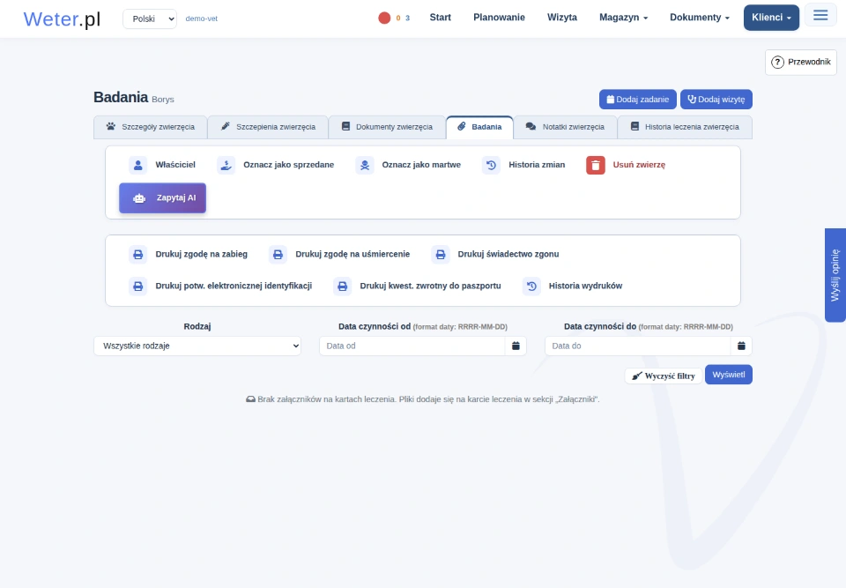Click the Drukuj świadectwo zgonu text

[x=508, y=254]
